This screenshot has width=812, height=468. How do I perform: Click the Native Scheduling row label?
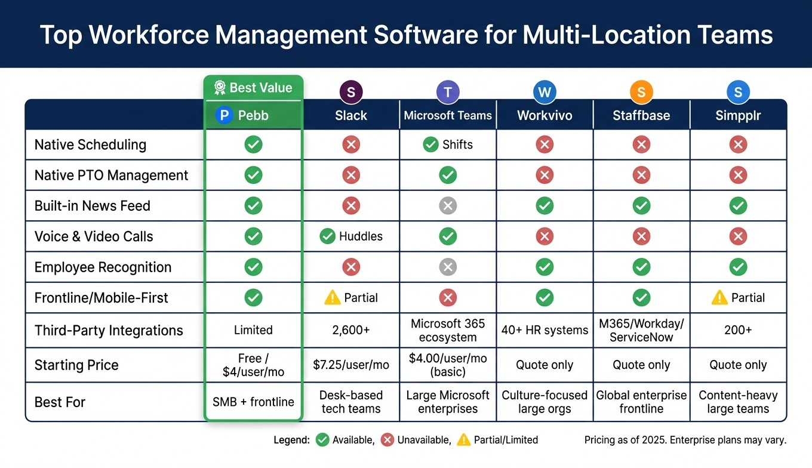pos(90,144)
